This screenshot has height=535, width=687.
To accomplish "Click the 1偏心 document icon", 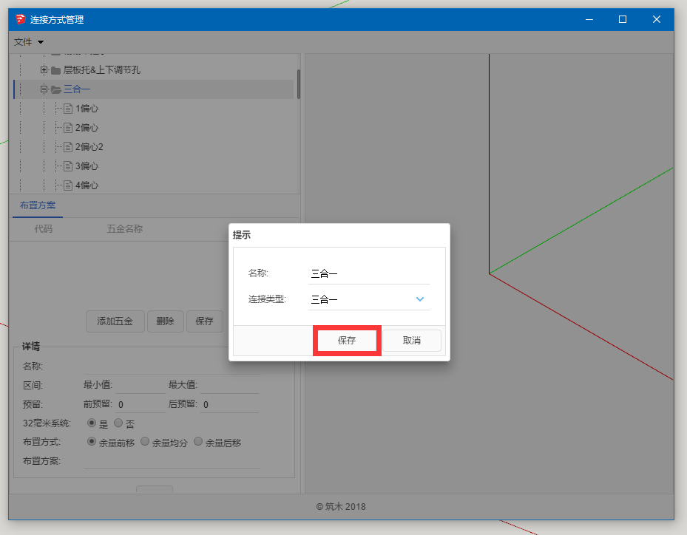I will pyautogui.click(x=68, y=109).
